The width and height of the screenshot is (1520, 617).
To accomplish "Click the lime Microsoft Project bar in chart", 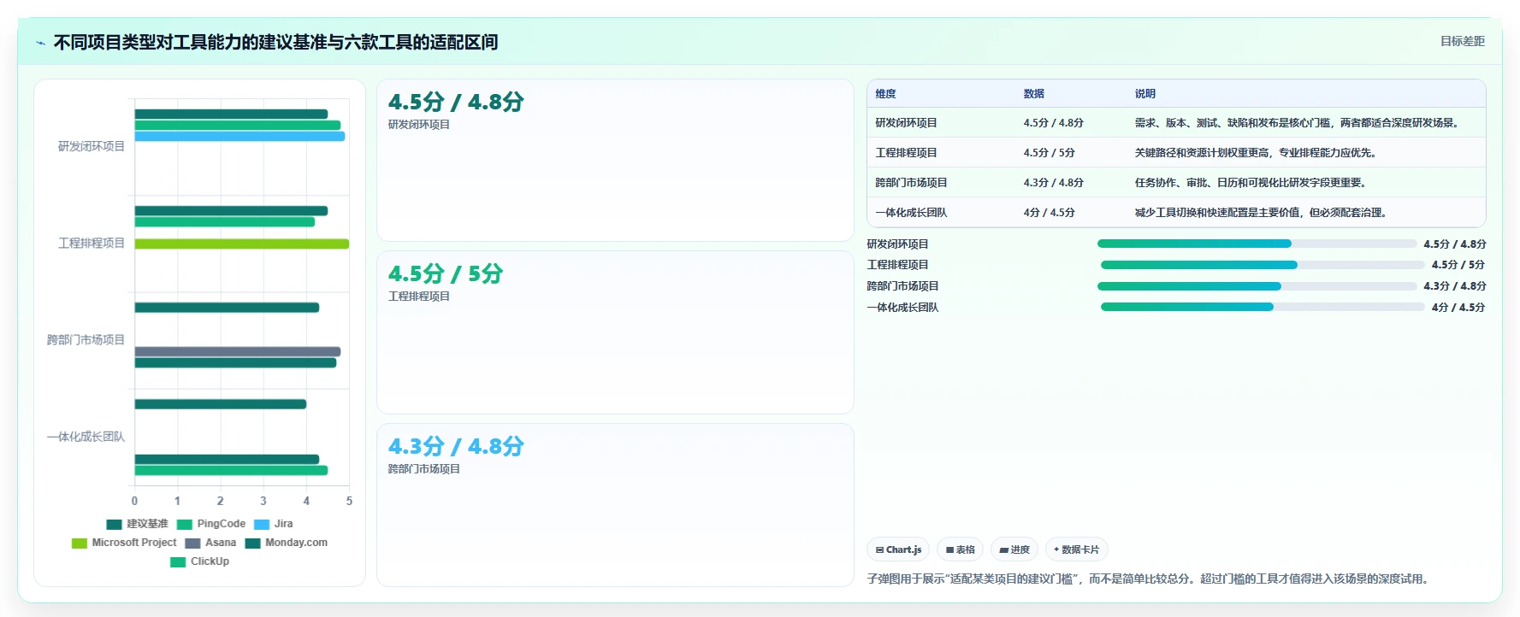I will click(242, 244).
